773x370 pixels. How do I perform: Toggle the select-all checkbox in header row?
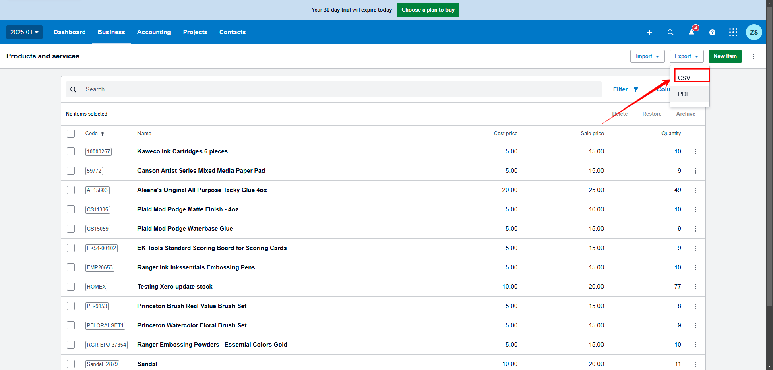point(71,134)
